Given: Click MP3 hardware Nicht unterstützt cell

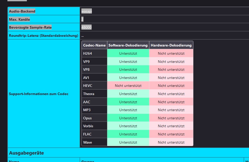Looking at the screenshot, I should pyautogui.click(x=171, y=110).
